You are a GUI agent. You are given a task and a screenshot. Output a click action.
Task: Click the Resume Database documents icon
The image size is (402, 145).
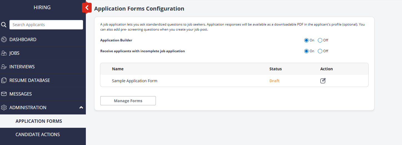pos(4,80)
